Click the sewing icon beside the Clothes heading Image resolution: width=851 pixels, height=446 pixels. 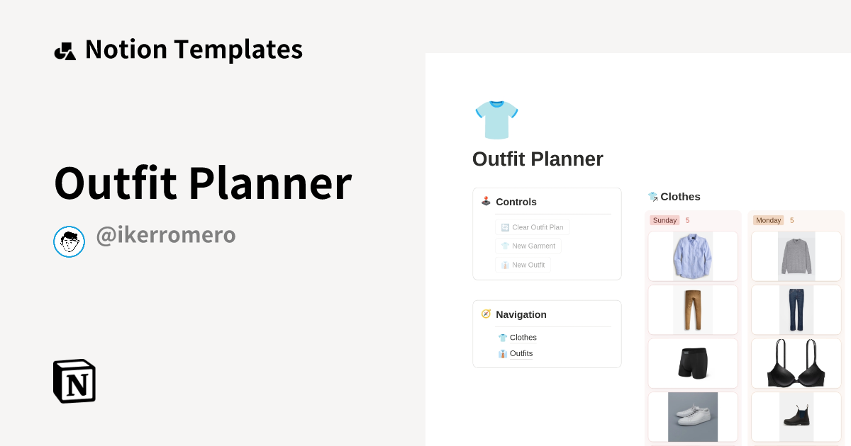point(652,196)
